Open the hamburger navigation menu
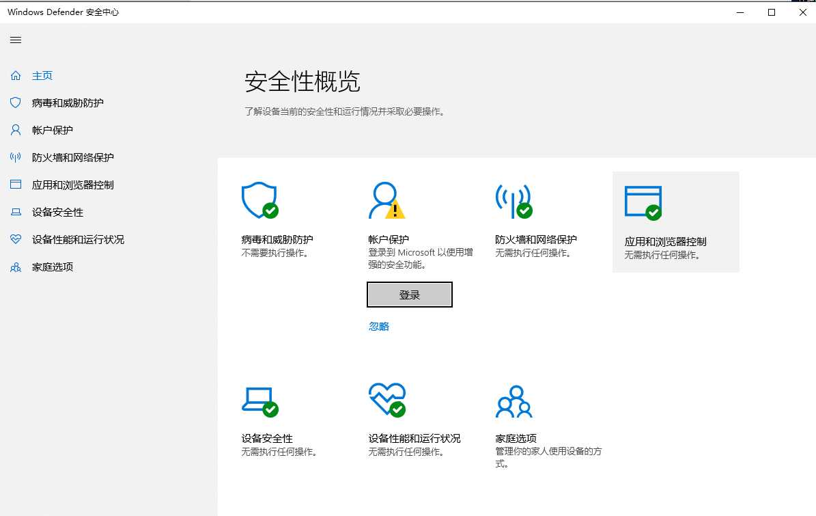This screenshot has width=816, height=516. point(16,40)
